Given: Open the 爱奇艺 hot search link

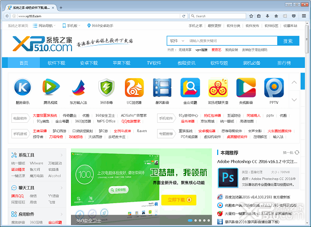Looking at the screenshot, I should point(216,50).
